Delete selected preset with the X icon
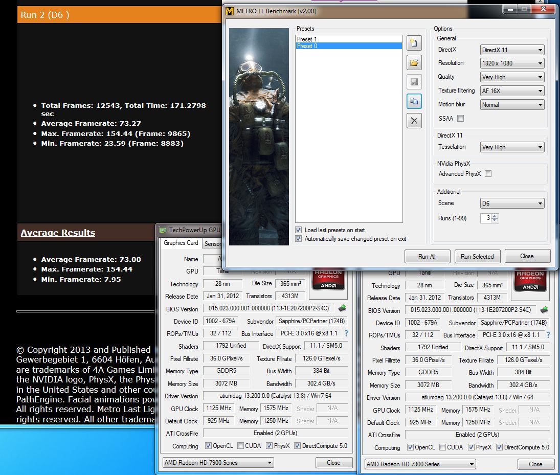The height and width of the screenshot is (475, 560). (414, 121)
